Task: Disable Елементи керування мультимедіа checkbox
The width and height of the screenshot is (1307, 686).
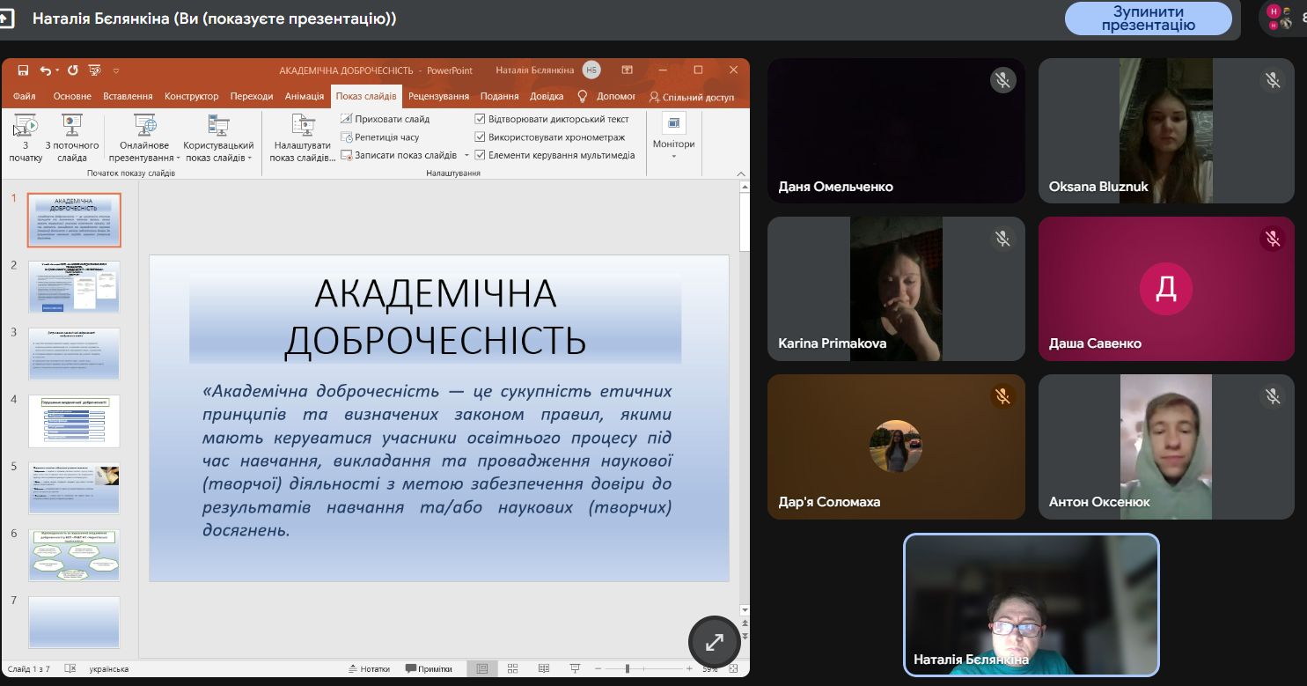Action: pyautogui.click(x=480, y=155)
